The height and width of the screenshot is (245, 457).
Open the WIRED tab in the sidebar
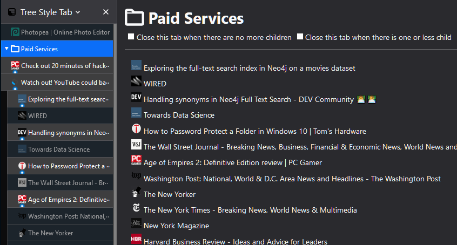[60, 115]
